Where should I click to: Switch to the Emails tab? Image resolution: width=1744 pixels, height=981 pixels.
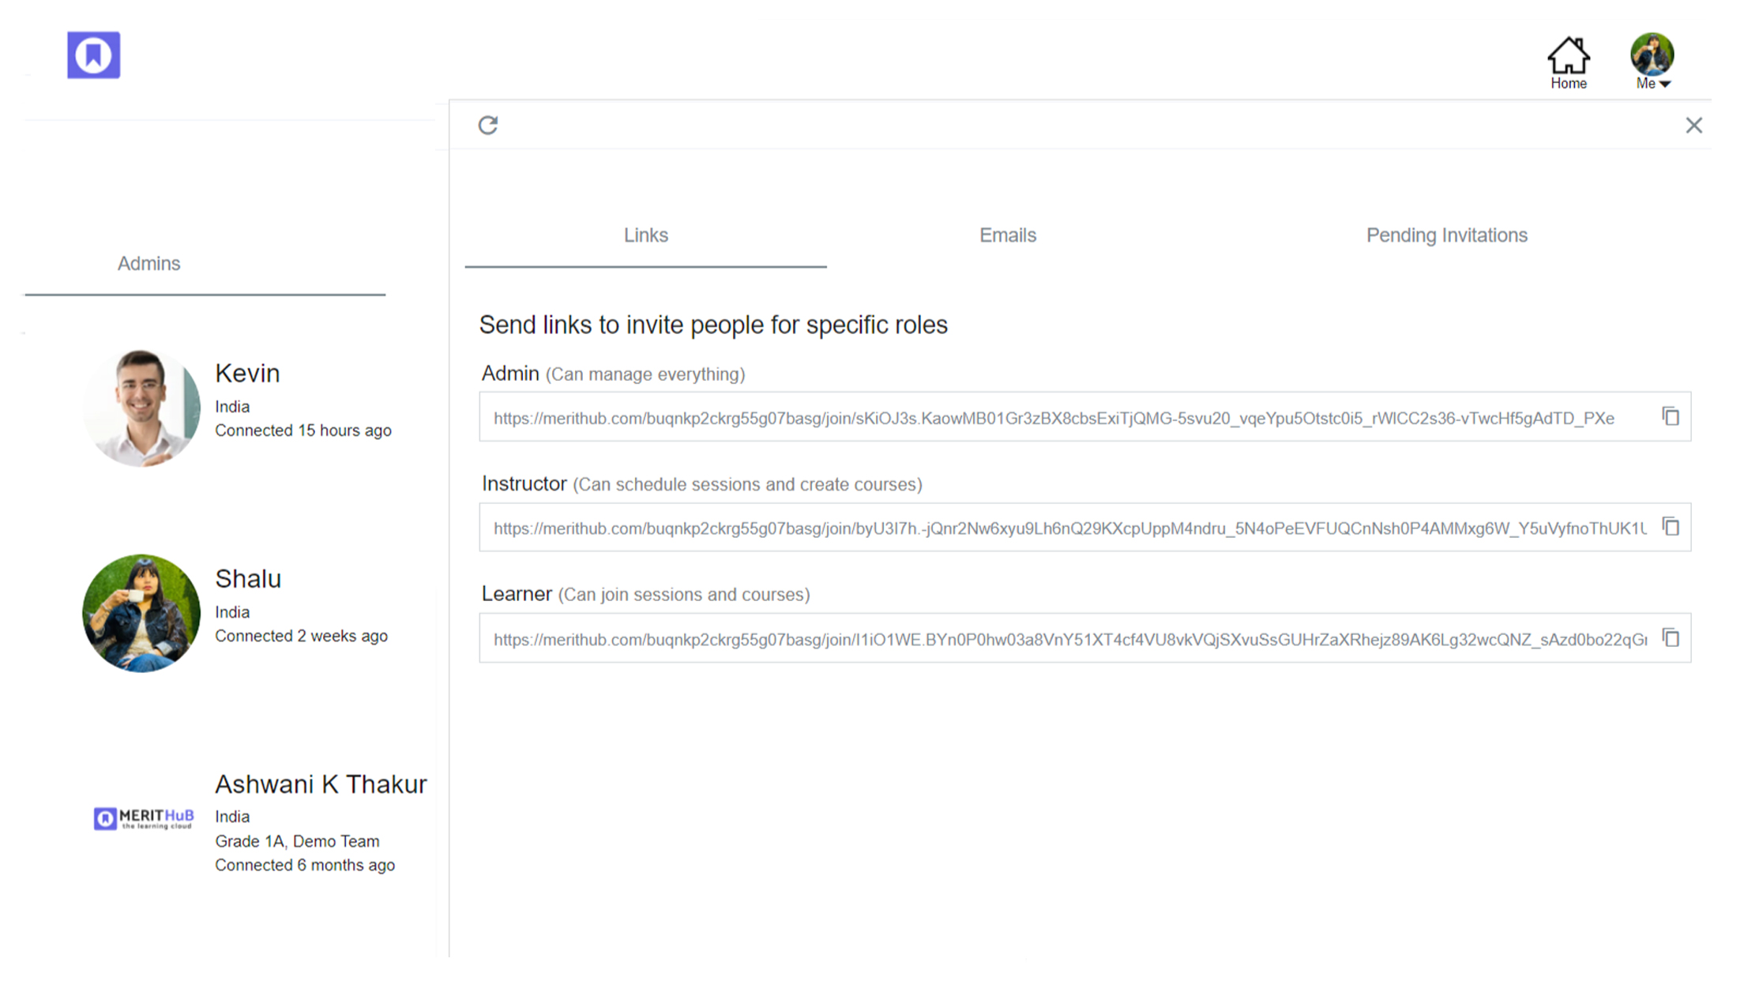click(x=1008, y=235)
